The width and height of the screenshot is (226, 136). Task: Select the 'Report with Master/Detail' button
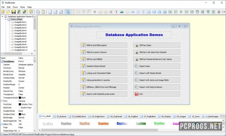157,73
